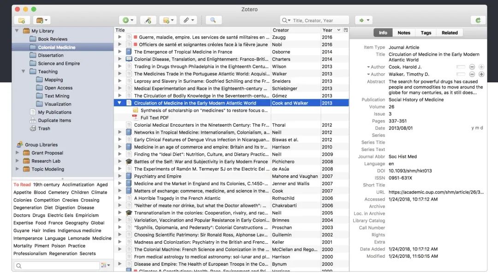The width and height of the screenshot is (498, 279).
Task: Remove author Cook, Harold J. minus button
Action: point(472,67)
